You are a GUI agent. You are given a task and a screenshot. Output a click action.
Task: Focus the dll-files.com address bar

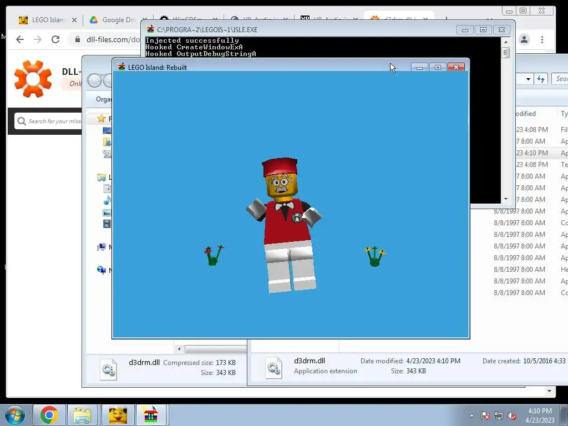112,39
